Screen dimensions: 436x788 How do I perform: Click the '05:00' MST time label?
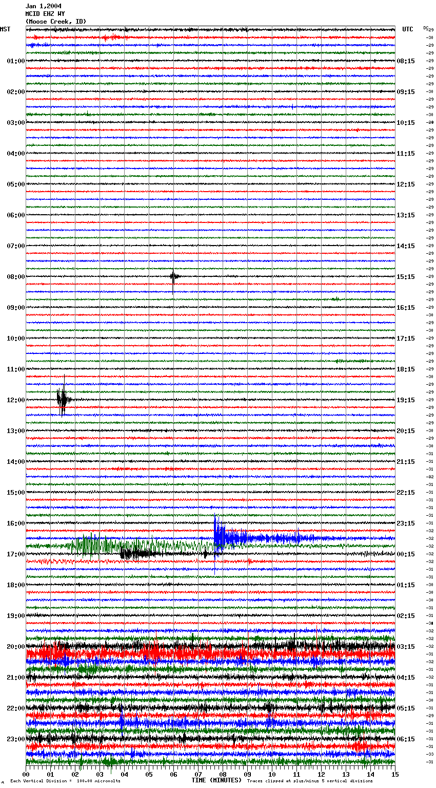click(x=16, y=184)
